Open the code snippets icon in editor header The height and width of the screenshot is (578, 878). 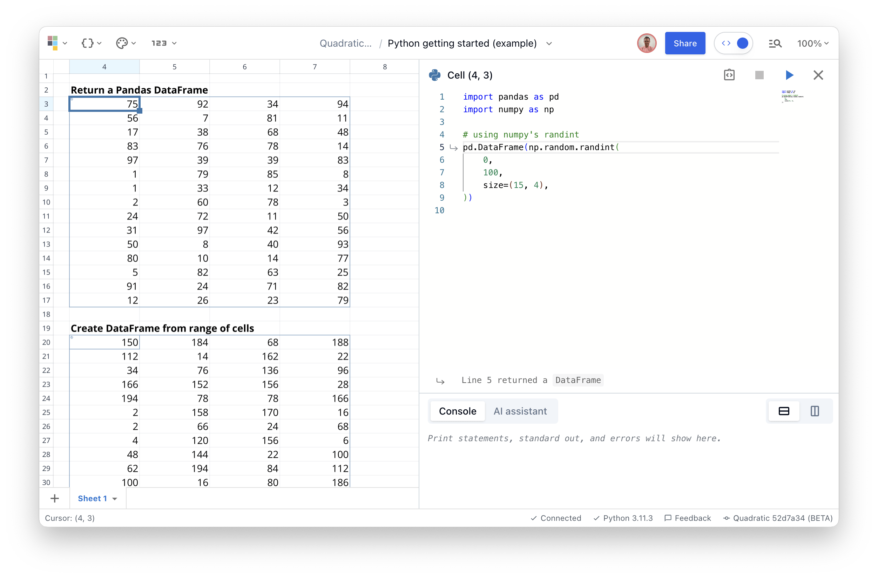click(729, 75)
